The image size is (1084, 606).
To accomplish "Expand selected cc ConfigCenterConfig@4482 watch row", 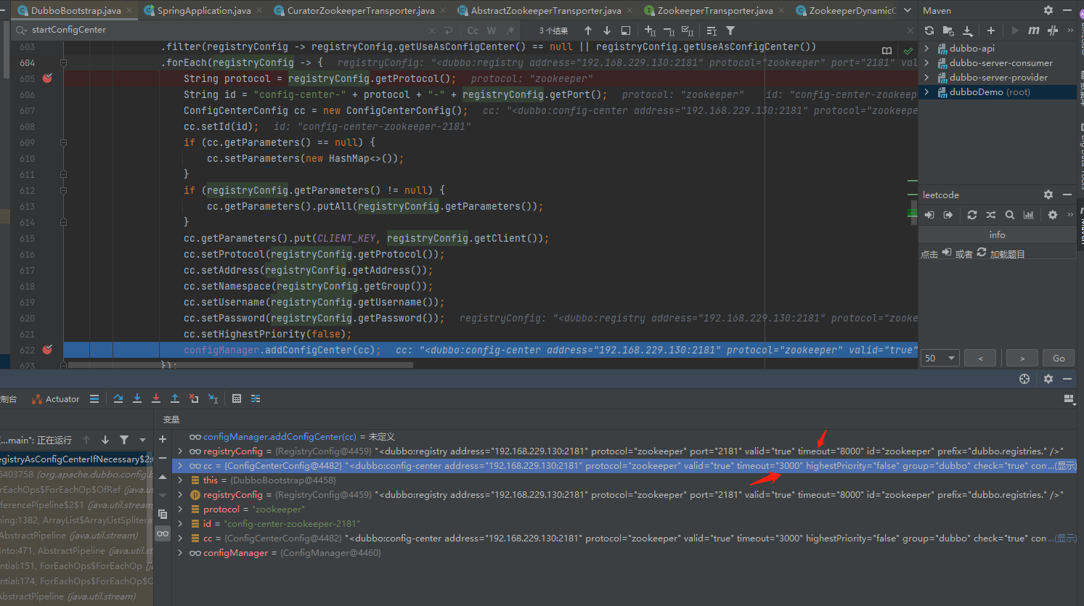I will [x=180, y=465].
